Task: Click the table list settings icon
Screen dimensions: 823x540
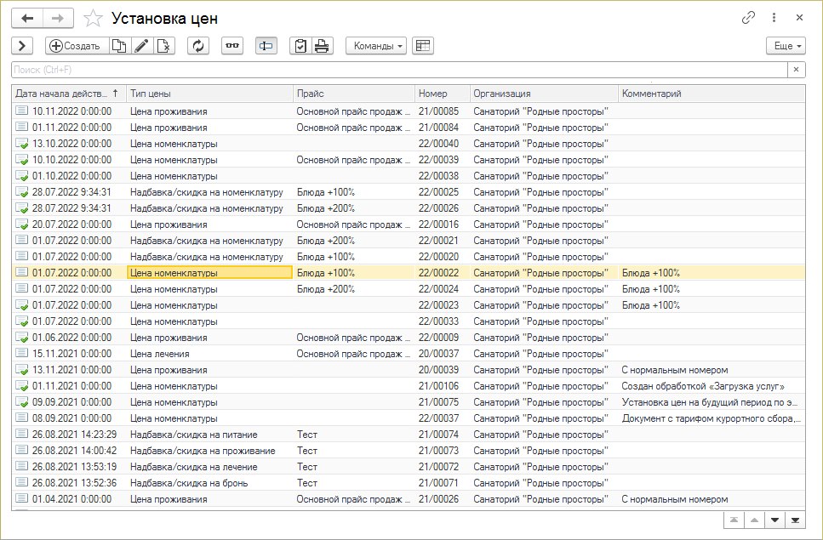Action: [423, 46]
